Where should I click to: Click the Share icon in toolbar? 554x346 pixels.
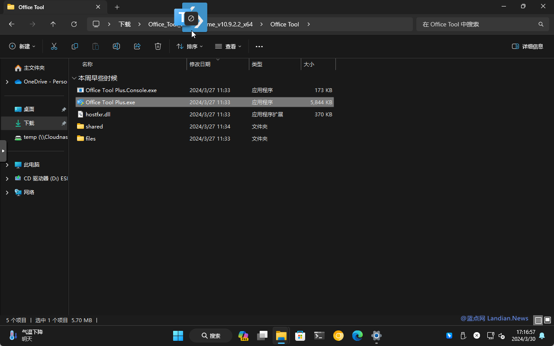click(x=137, y=46)
